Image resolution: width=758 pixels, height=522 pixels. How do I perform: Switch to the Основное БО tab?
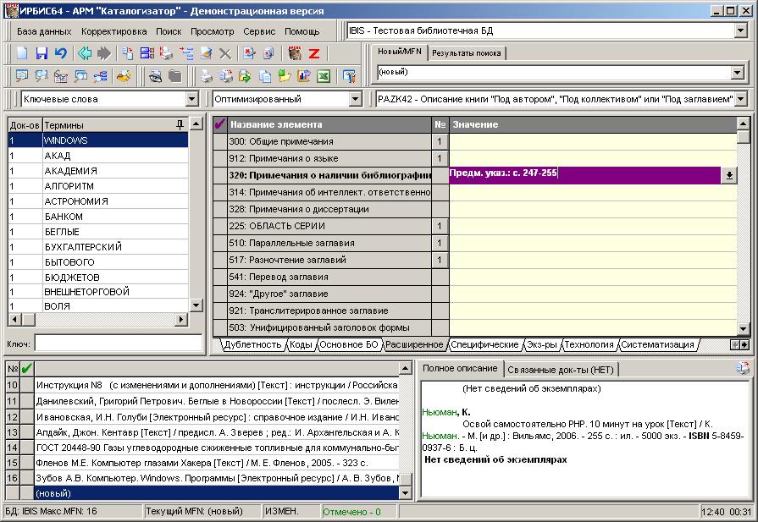click(349, 344)
